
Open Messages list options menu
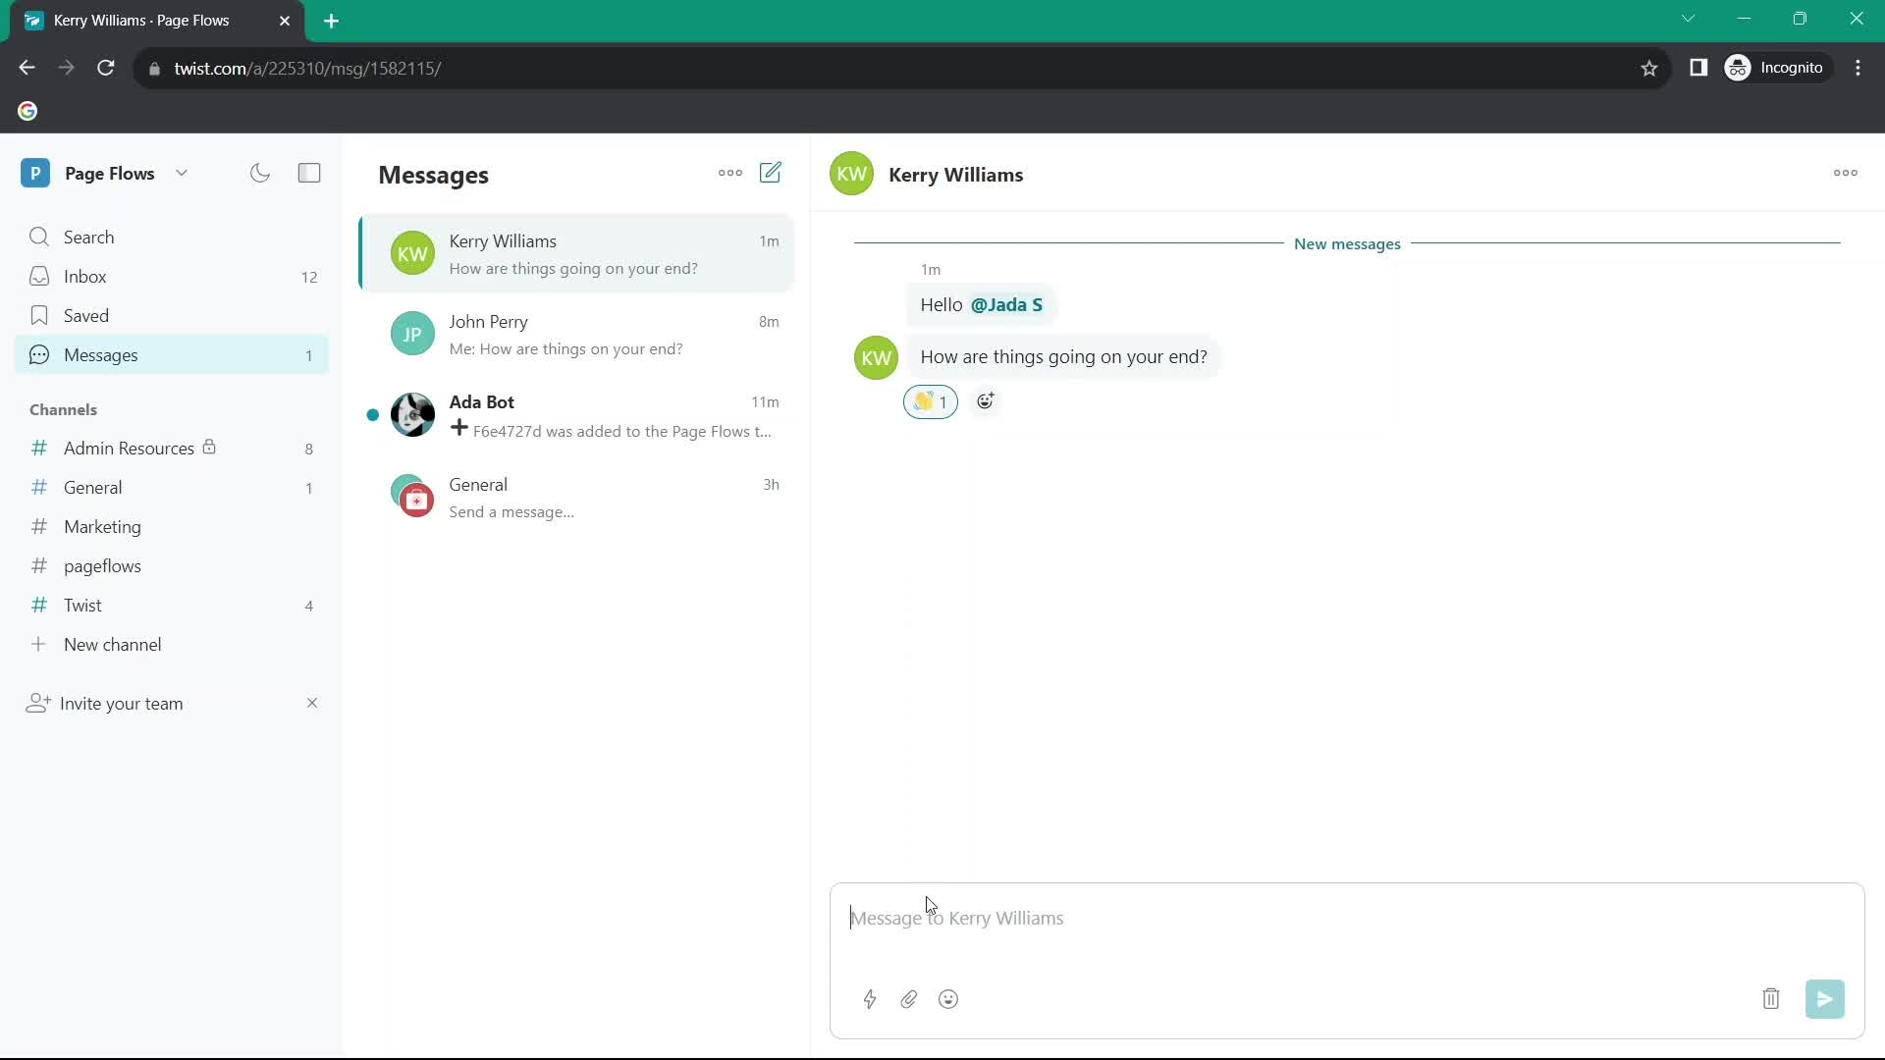[x=730, y=173]
